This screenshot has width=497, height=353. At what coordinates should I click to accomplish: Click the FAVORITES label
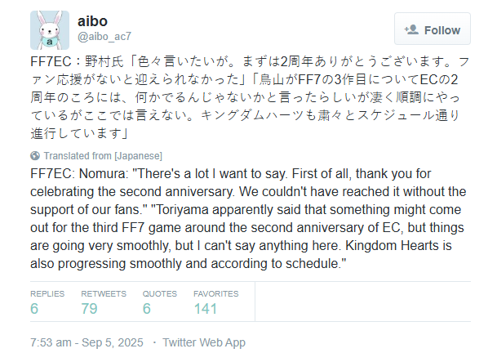[x=215, y=293]
